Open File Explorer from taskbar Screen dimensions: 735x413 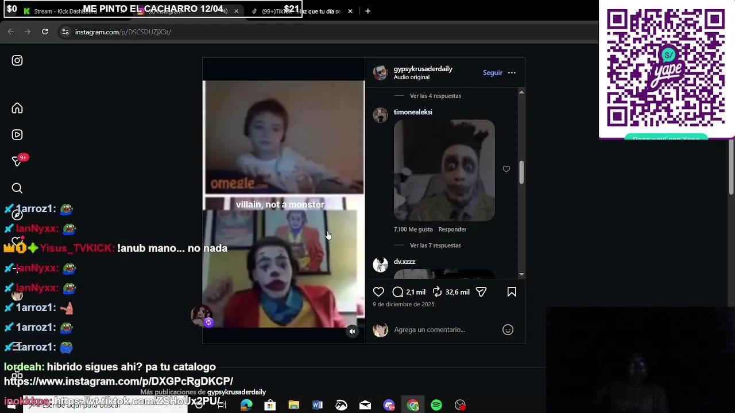click(293, 405)
